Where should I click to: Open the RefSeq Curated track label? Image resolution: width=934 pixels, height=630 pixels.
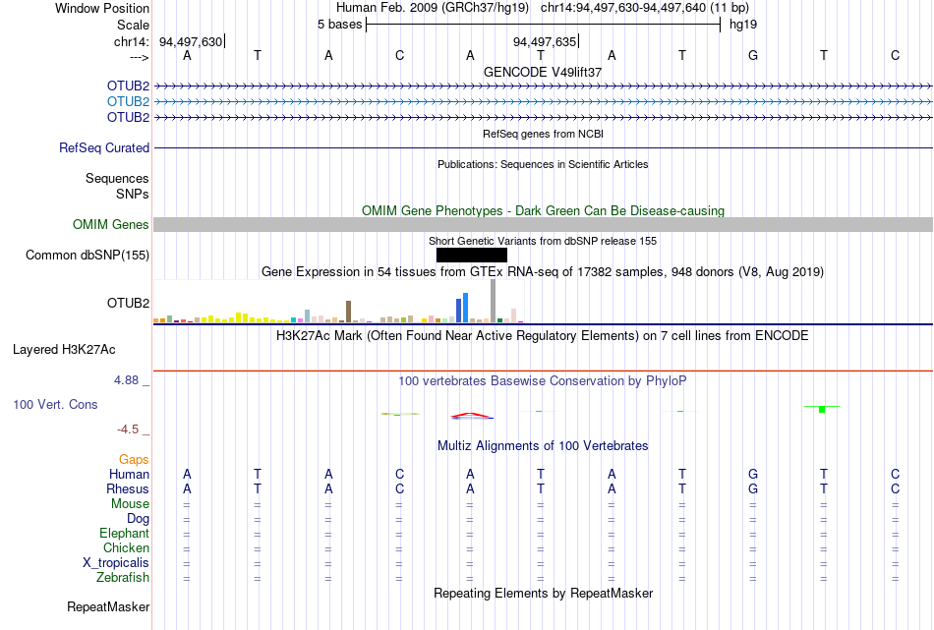(104, 147)
